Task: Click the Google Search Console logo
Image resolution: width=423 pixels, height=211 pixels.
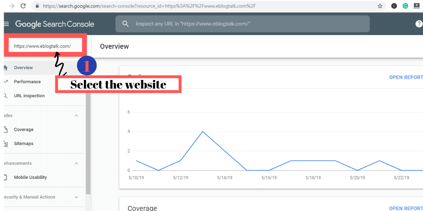Action: (55, 24)
